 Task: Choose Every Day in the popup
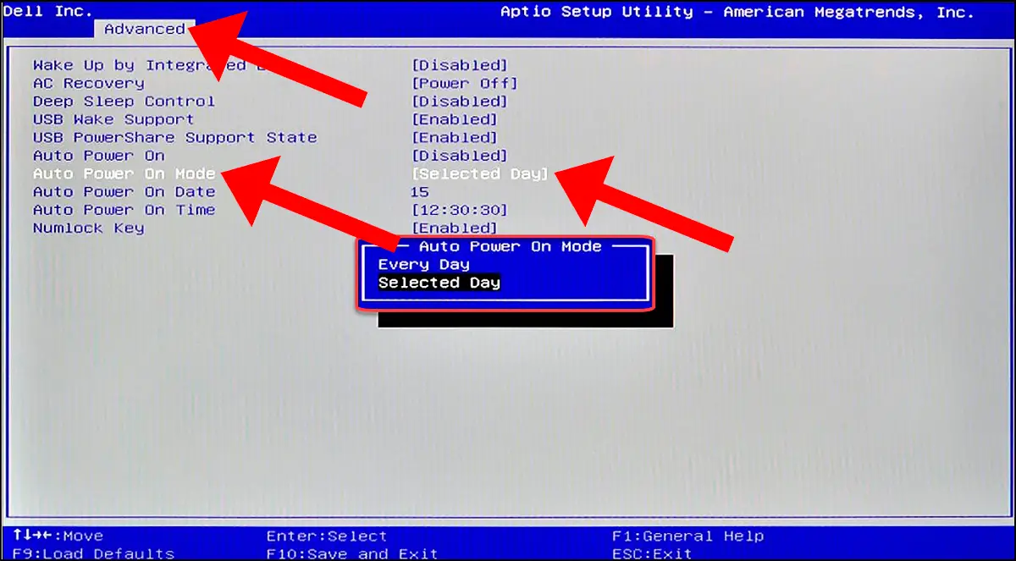coord(423,265)
